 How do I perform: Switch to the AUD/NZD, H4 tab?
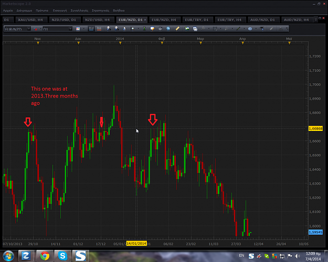point(296,19)
